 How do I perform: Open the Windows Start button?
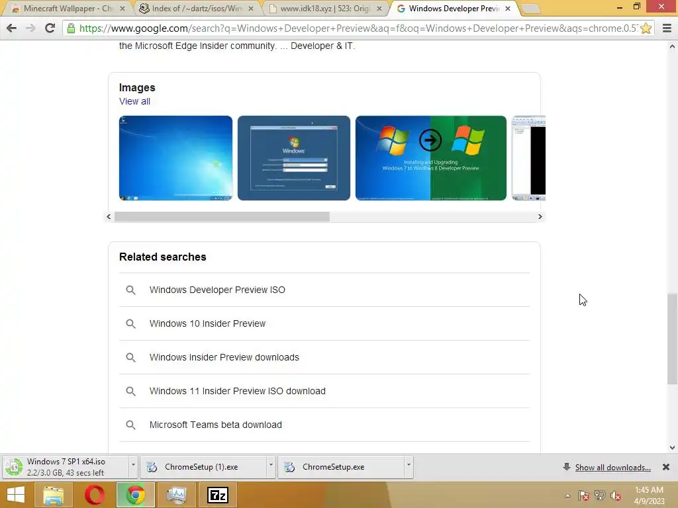16,495
